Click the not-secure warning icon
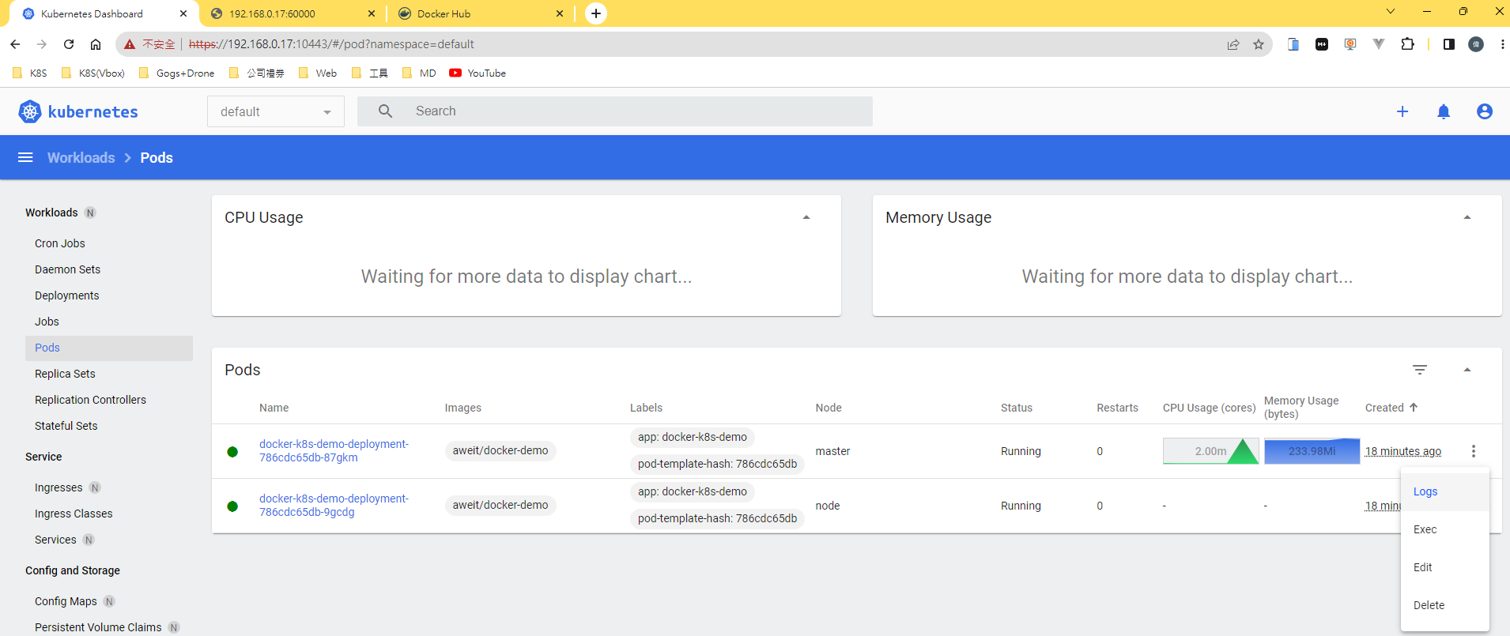 point(130,44)
